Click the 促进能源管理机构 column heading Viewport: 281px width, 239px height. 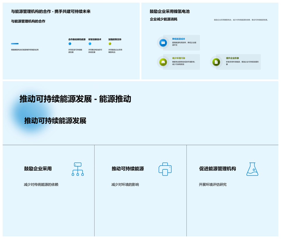(217, 169)
